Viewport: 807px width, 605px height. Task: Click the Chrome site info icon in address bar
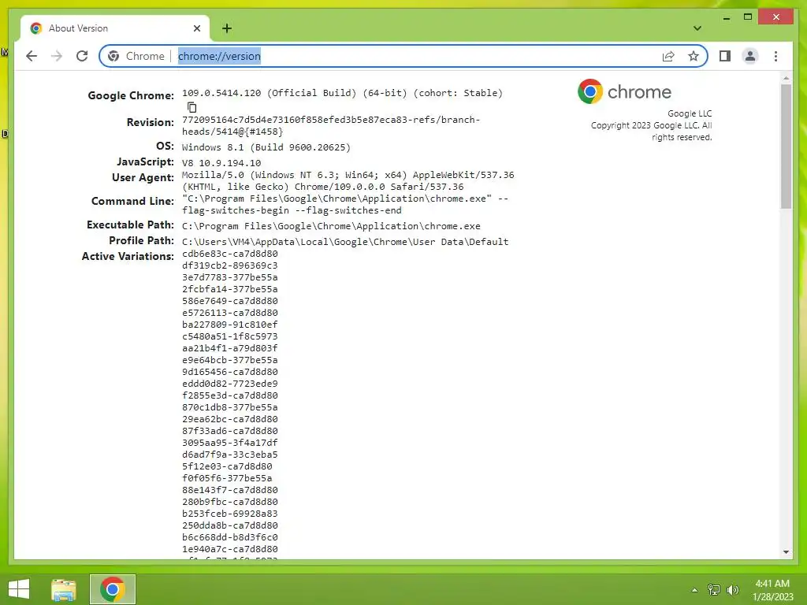pos(113,56)
